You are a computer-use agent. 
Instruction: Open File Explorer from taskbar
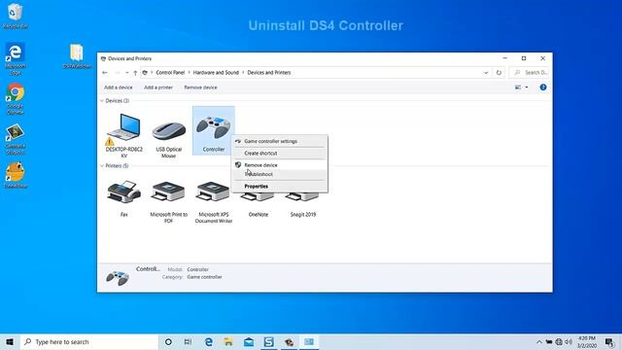pyautogui.click(x=228, y=341)
